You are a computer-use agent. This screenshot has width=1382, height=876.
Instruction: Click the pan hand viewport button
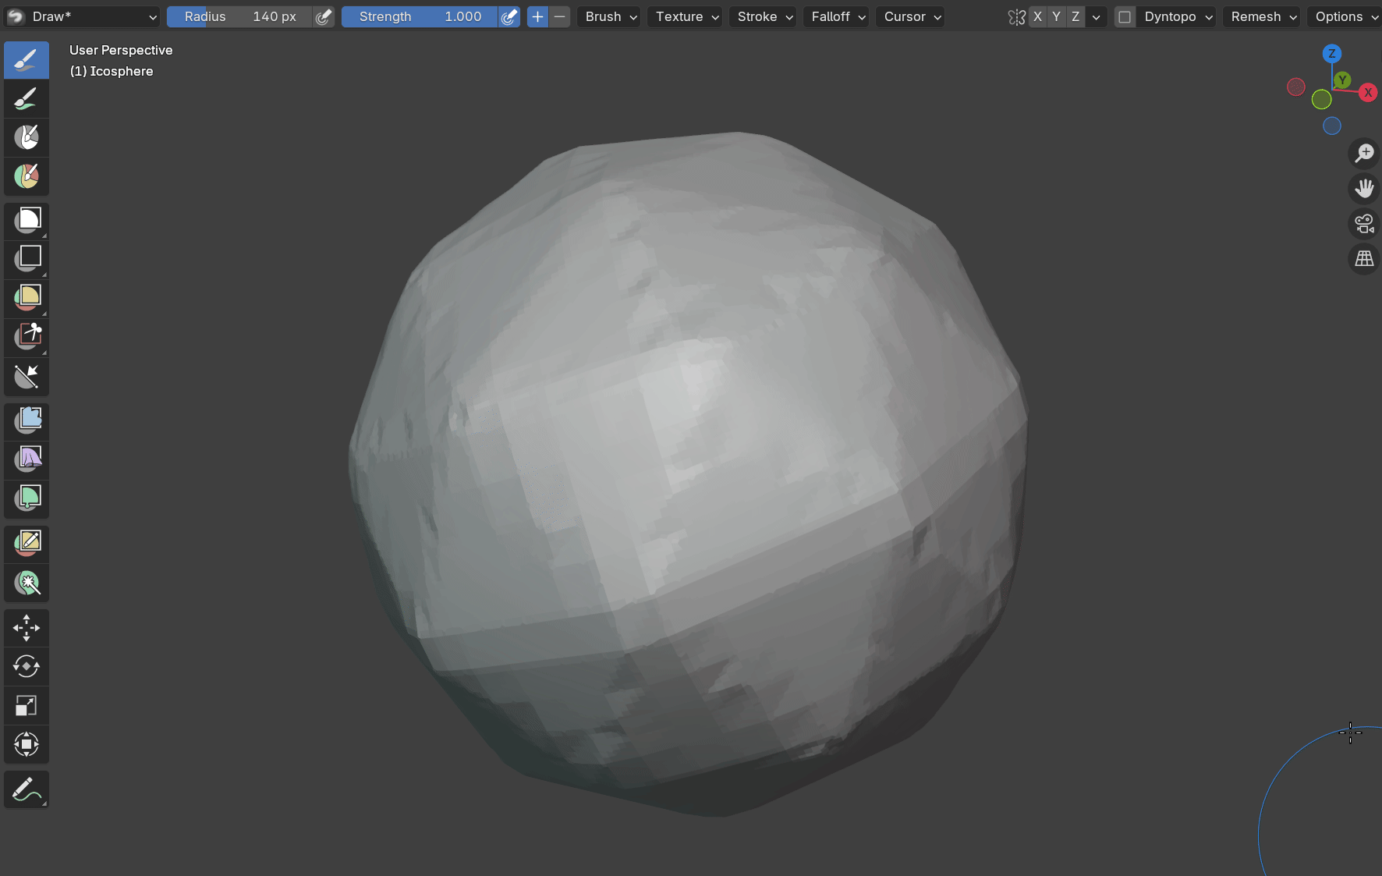(1364, 189)
